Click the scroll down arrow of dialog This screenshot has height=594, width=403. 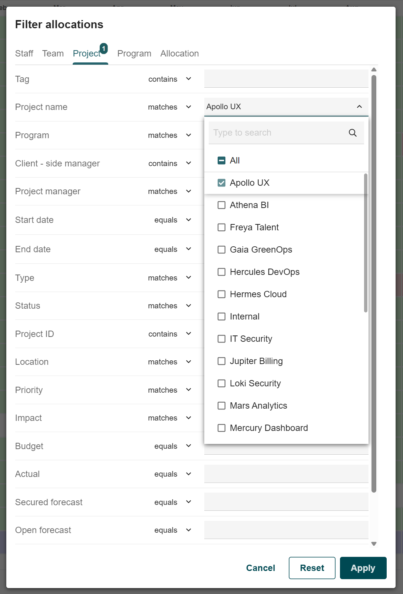click(374, 544)
